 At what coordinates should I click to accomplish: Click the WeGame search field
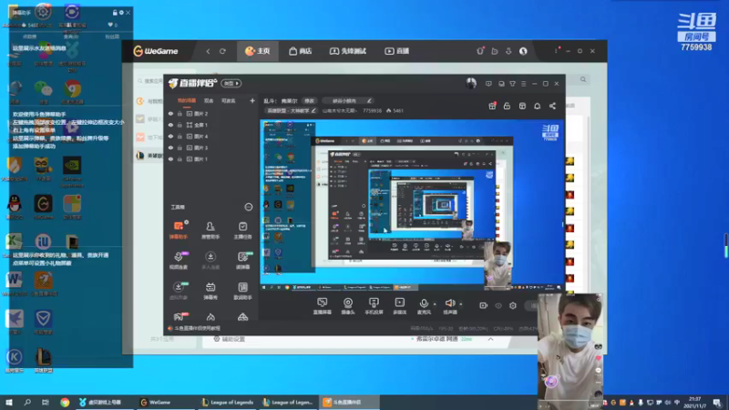point(149,81)
